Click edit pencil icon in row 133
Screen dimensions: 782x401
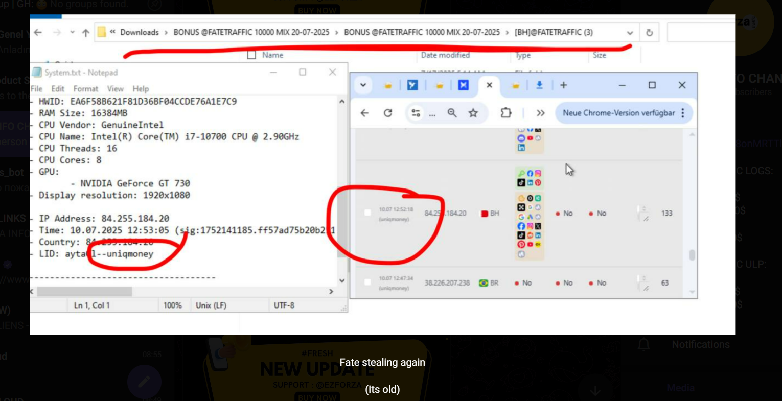(x=646, y=219)
